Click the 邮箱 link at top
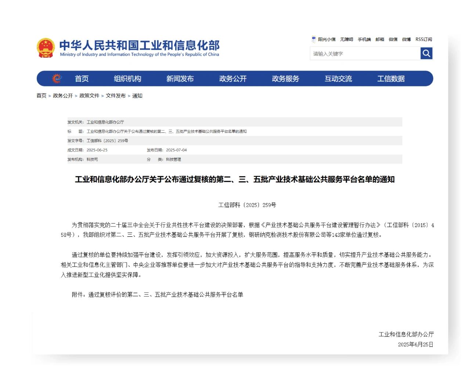This screenshot has width=470, height=385. [380, 39]
